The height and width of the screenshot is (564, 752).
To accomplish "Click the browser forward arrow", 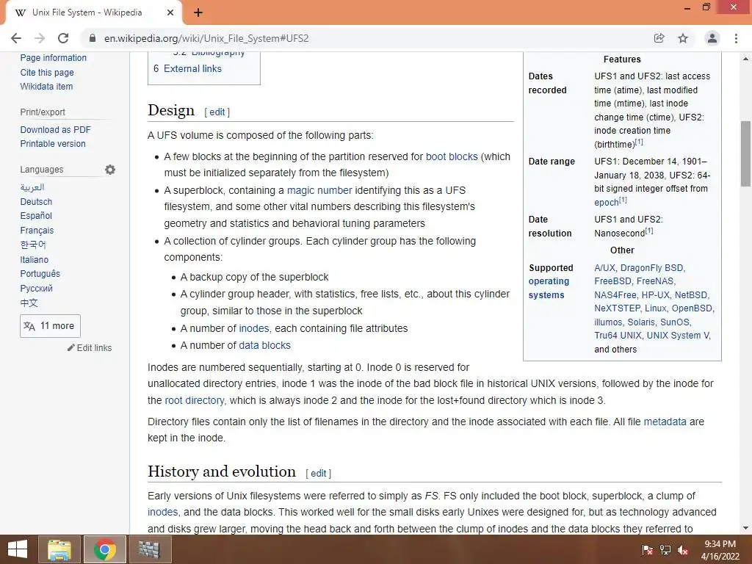I will 40,38.
